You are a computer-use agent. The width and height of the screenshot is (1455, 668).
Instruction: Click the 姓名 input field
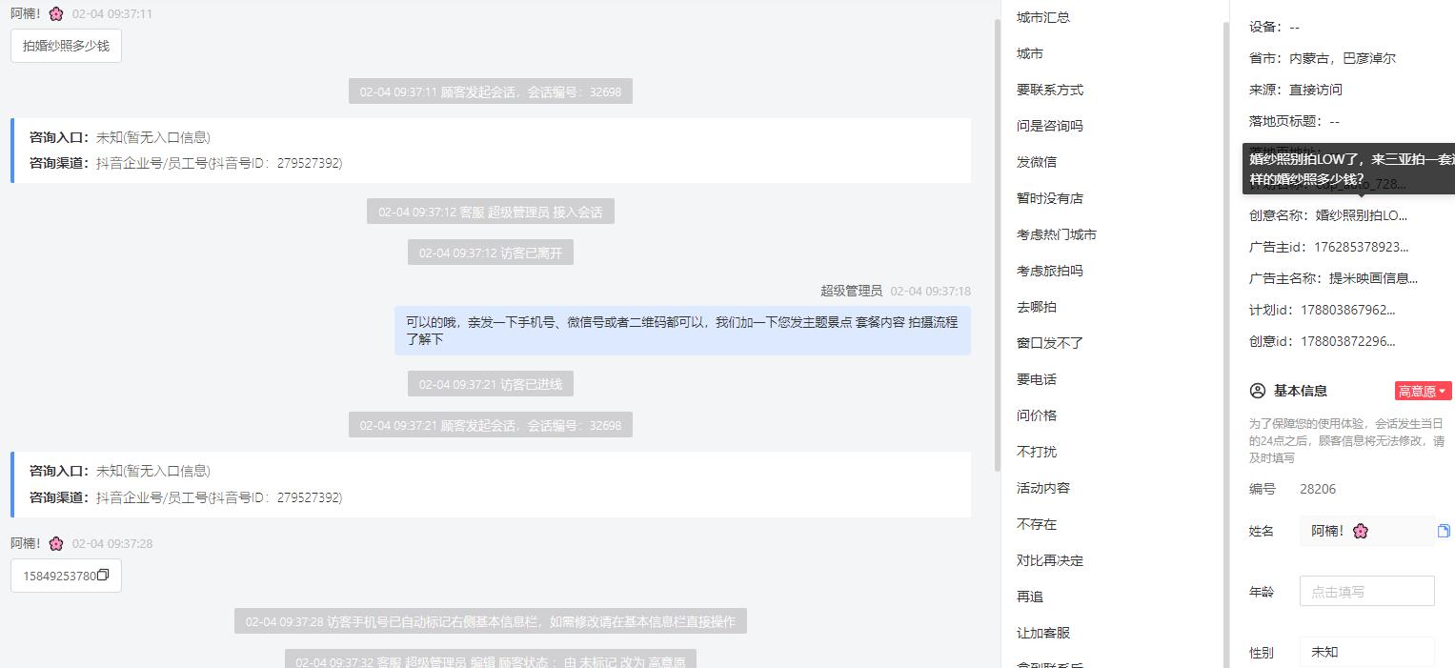tap(1366, 531)
